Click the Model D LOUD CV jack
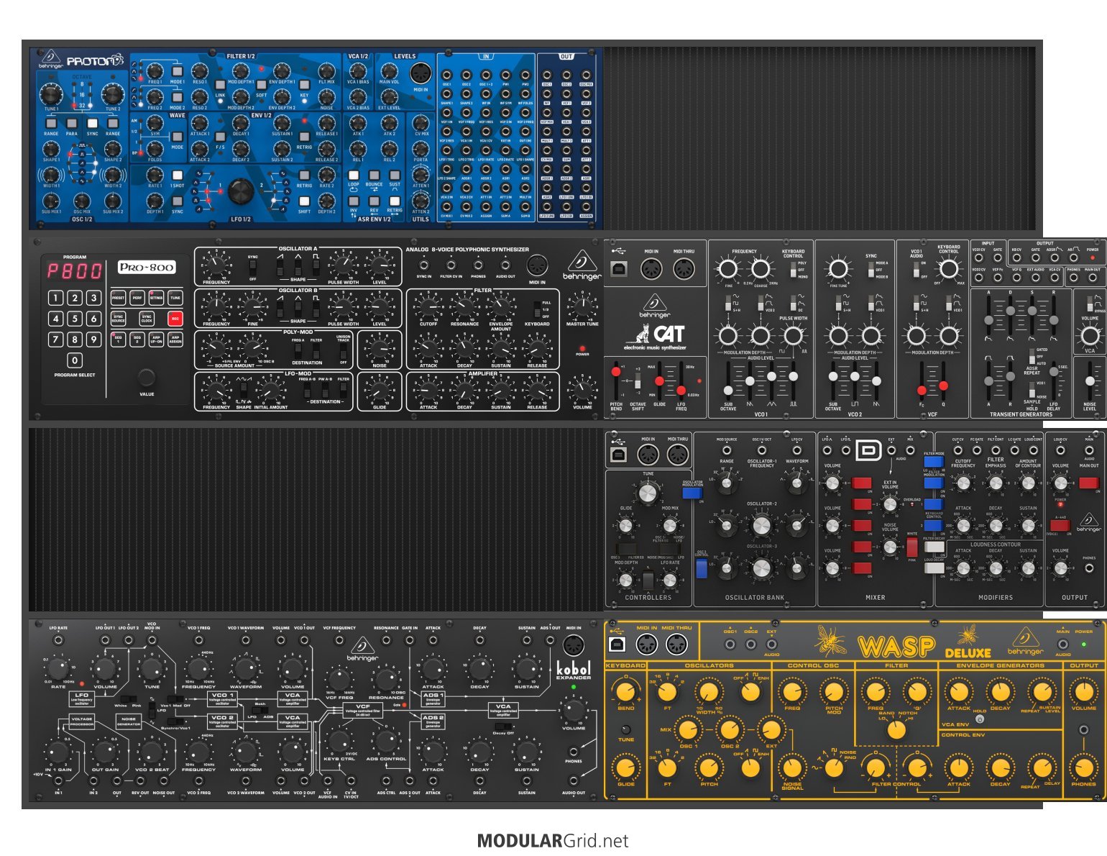The image size is (1107, 856). (x=1060, y=450)
